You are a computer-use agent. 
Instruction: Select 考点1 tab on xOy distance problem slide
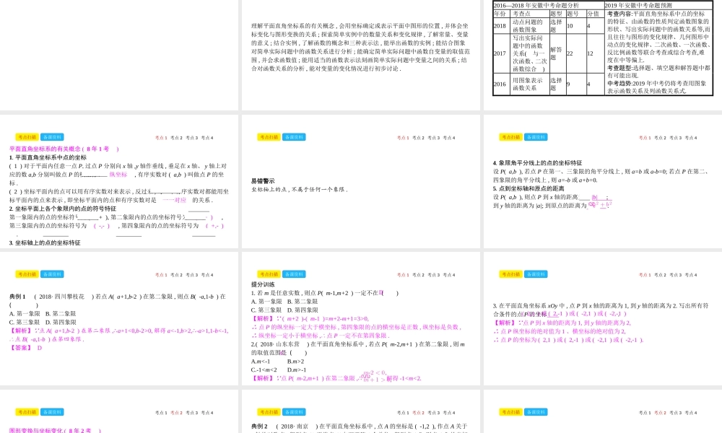click(645, 275)
